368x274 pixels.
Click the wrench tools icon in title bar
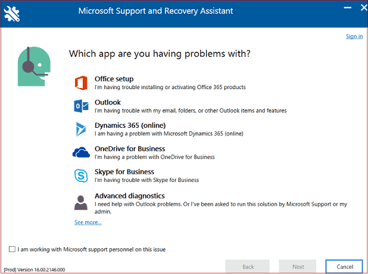tap(12, 14)
